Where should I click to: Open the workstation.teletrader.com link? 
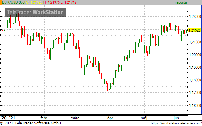tap(176, 123)
